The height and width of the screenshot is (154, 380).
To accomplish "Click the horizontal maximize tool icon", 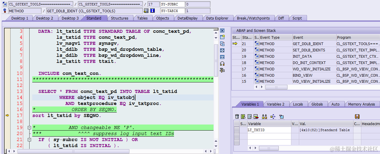I will coord(222,57).
